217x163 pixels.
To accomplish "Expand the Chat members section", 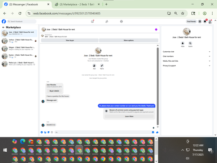I will pos(187,56).
